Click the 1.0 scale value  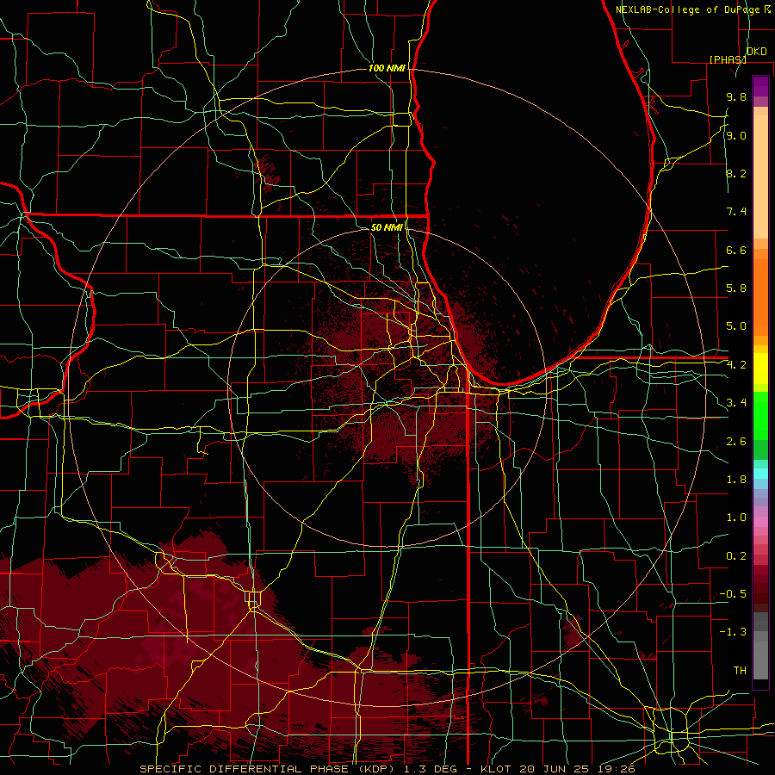[736, 518]
